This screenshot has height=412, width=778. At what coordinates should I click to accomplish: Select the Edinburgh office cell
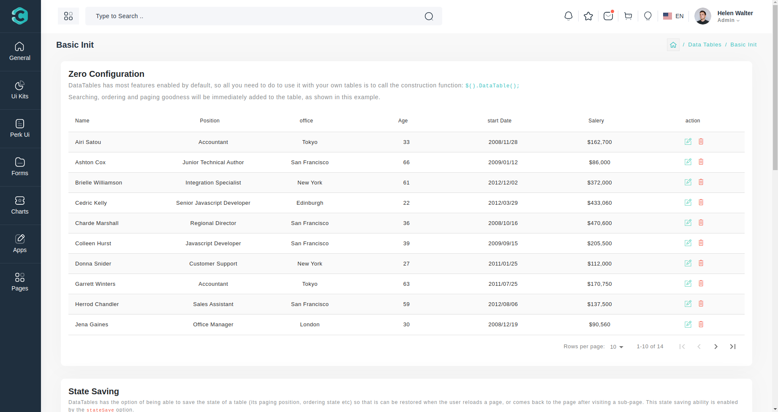point(310,203)
